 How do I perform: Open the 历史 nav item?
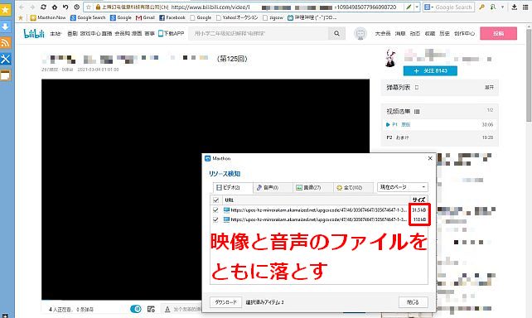coord(444,34)
